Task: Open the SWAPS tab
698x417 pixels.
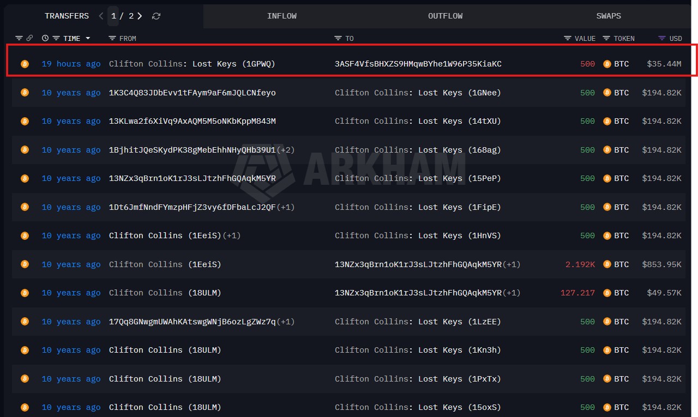Action: (x=608, y=16)
